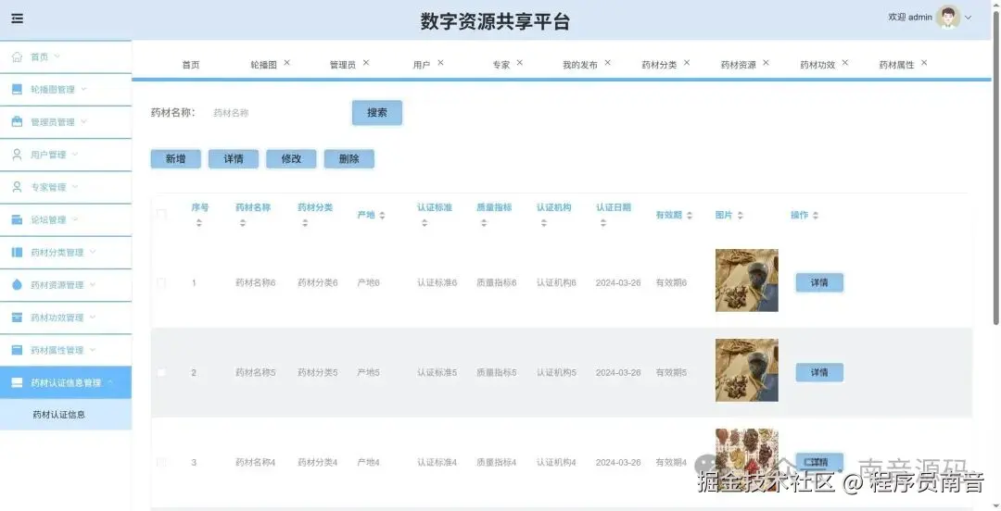Click the toolbar 详情 button beside 新增
The height and width of the screenshot is (511, 1001).
(234, 159)
